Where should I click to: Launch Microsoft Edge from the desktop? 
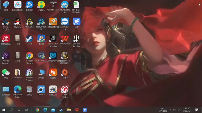(x=18, y=92)
